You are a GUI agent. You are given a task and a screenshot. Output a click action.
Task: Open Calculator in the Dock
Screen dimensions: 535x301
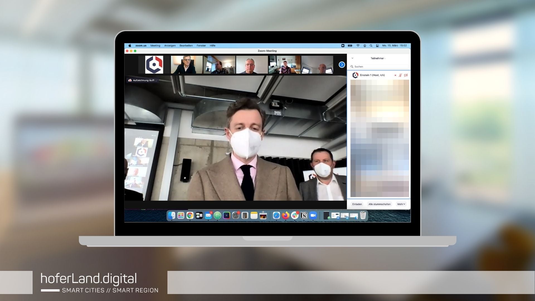click(x=245, y=215)
